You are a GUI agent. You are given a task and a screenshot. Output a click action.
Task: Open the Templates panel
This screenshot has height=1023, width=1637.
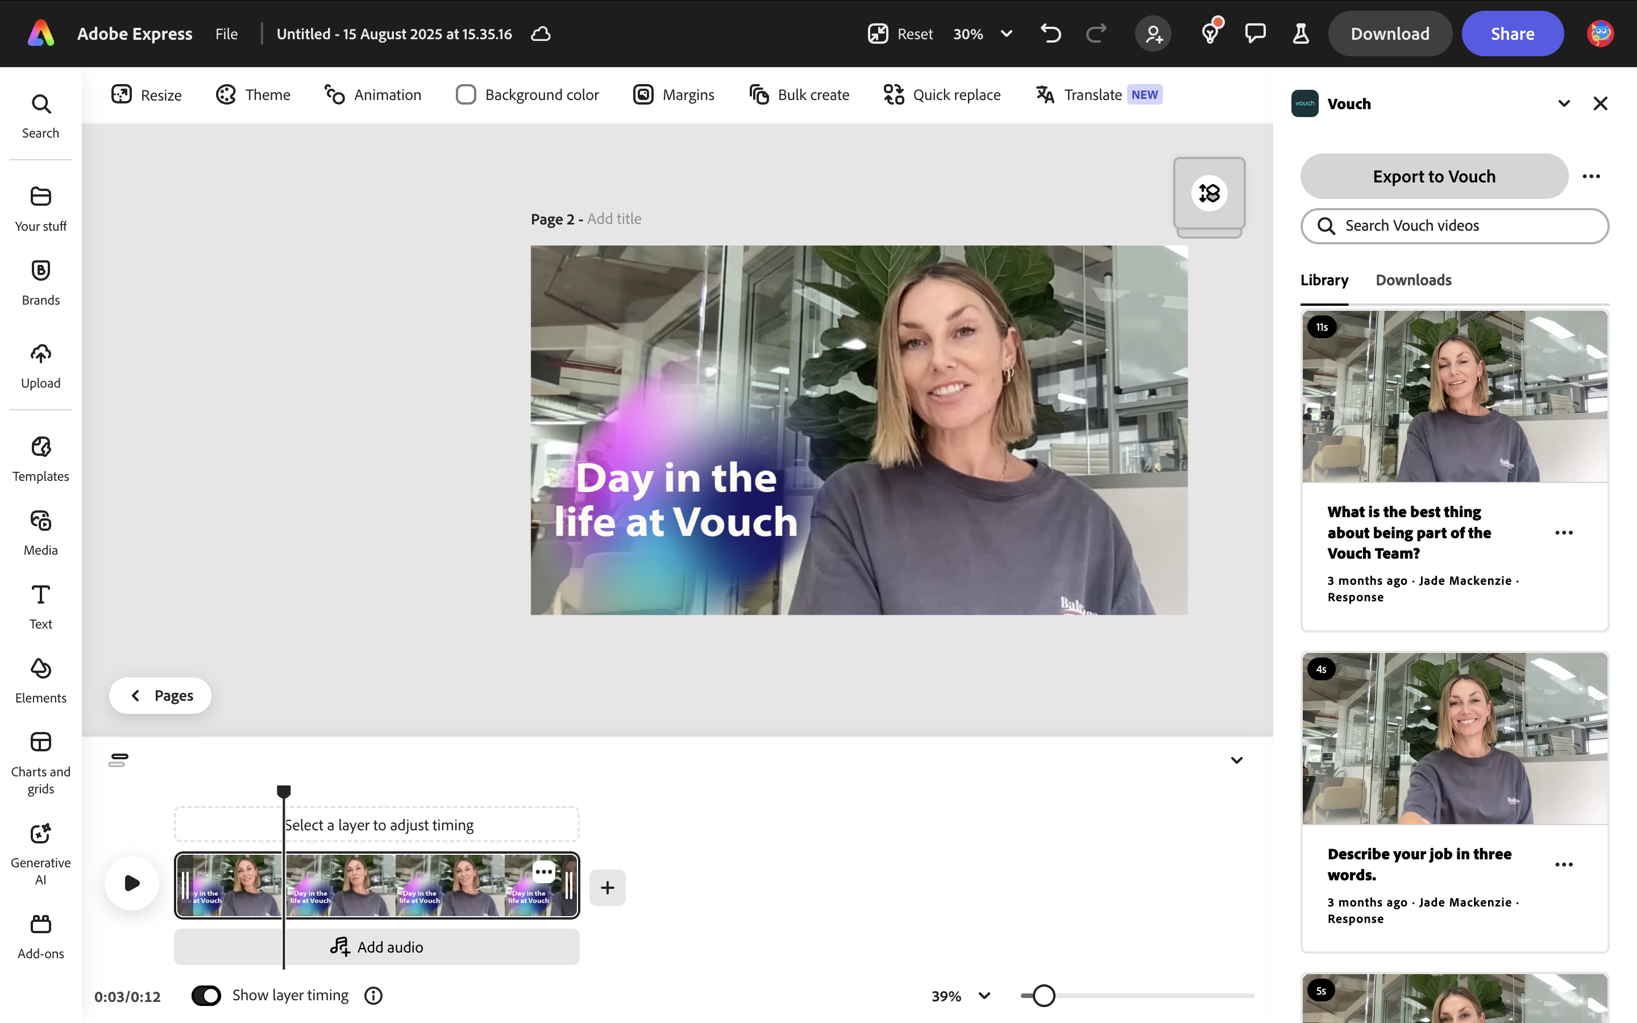(x=40, y=459)
